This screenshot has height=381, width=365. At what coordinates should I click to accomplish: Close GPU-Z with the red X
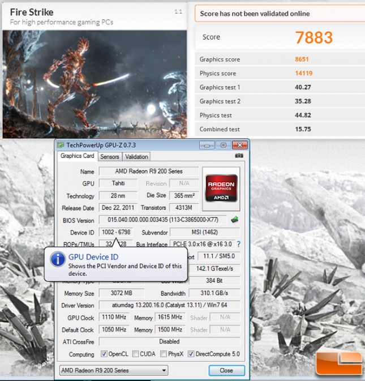(240, 145)
